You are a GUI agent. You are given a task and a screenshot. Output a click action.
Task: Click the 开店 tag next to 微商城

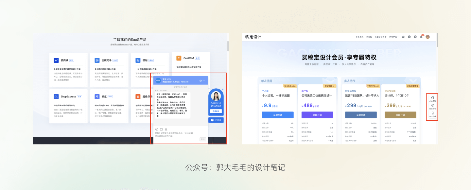pyautogui.click(x=72, y=60)
